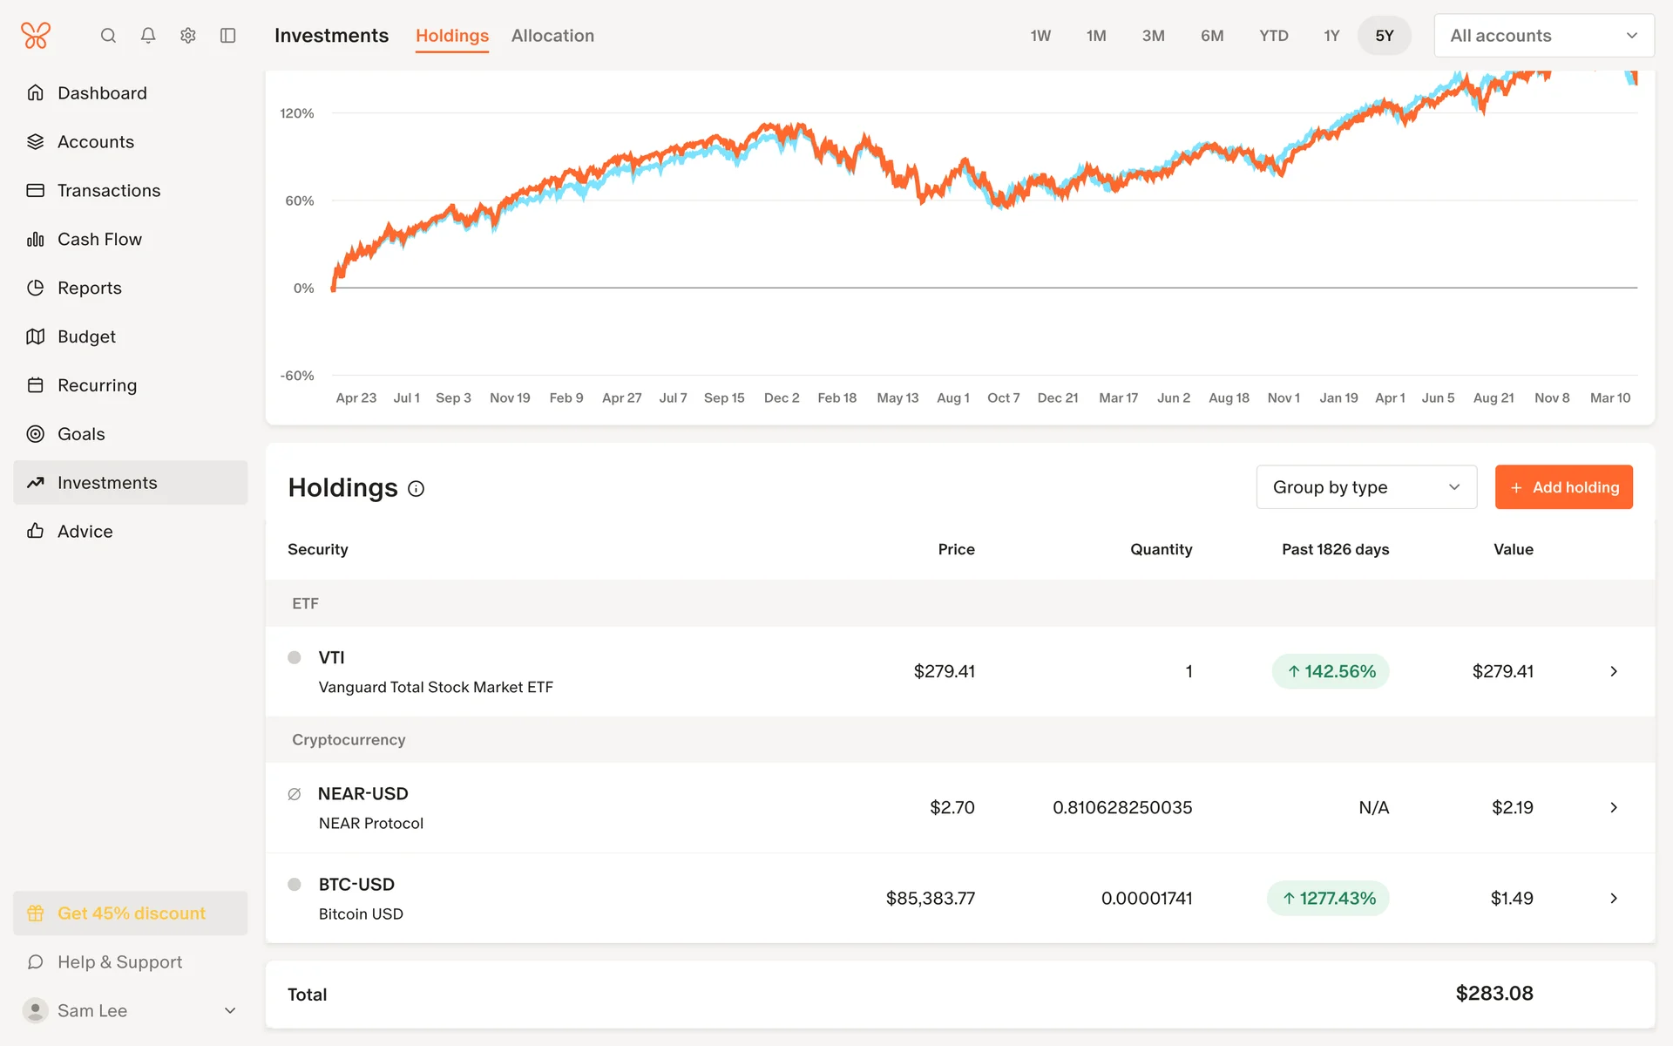Click the Add holding button
The height and width of the screenshot is (1046, 1673).
click(1563, 487)
